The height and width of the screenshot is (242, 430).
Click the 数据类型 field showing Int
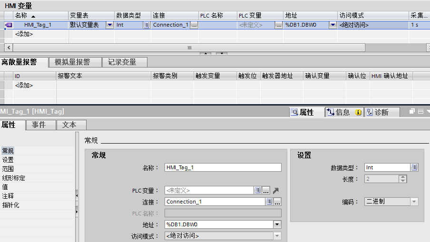(x=387, y=167)
